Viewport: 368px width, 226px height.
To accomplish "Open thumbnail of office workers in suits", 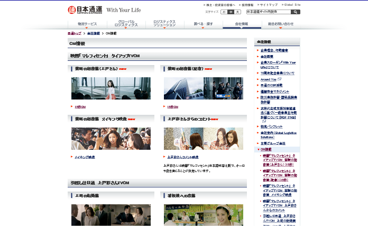I will [111, 215].
